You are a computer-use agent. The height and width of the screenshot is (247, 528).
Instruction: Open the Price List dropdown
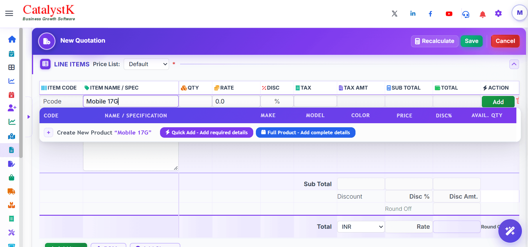tap(146, 64)
